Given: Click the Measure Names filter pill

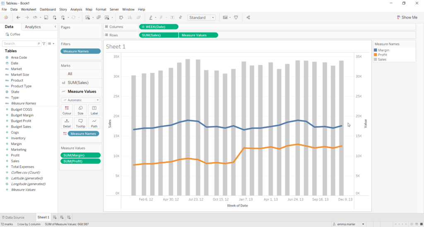Looking at the screenshot, I should [x=81, y=51].
